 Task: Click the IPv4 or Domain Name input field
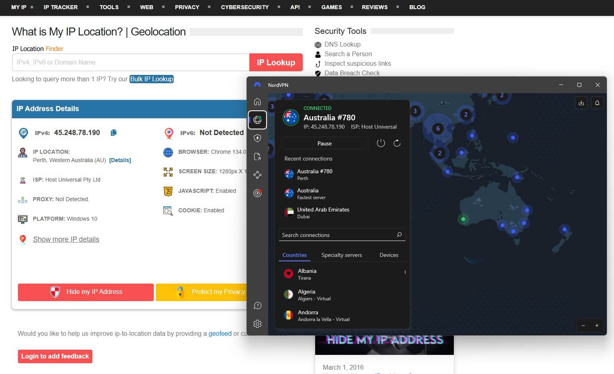(131, 63)
